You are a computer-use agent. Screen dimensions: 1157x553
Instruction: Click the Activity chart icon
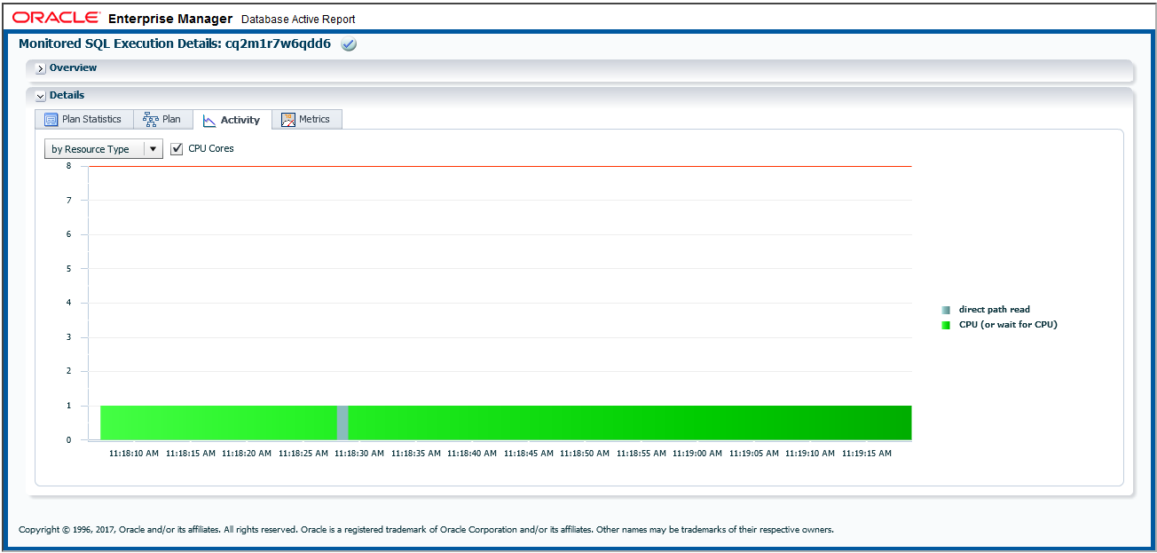click(209, 121)
